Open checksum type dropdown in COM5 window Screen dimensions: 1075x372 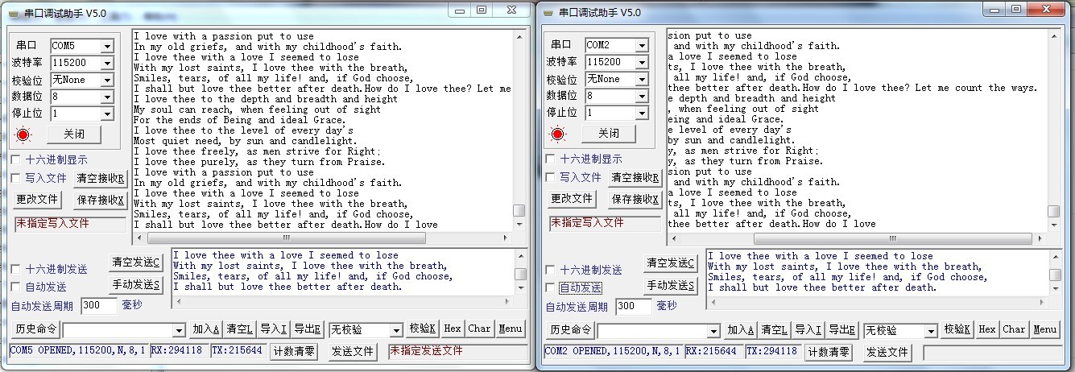395,330
